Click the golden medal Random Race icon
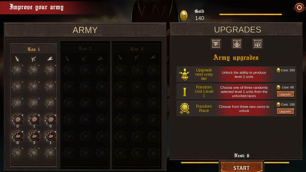Viewport: 306px width, 172px height. pos(184,108)
